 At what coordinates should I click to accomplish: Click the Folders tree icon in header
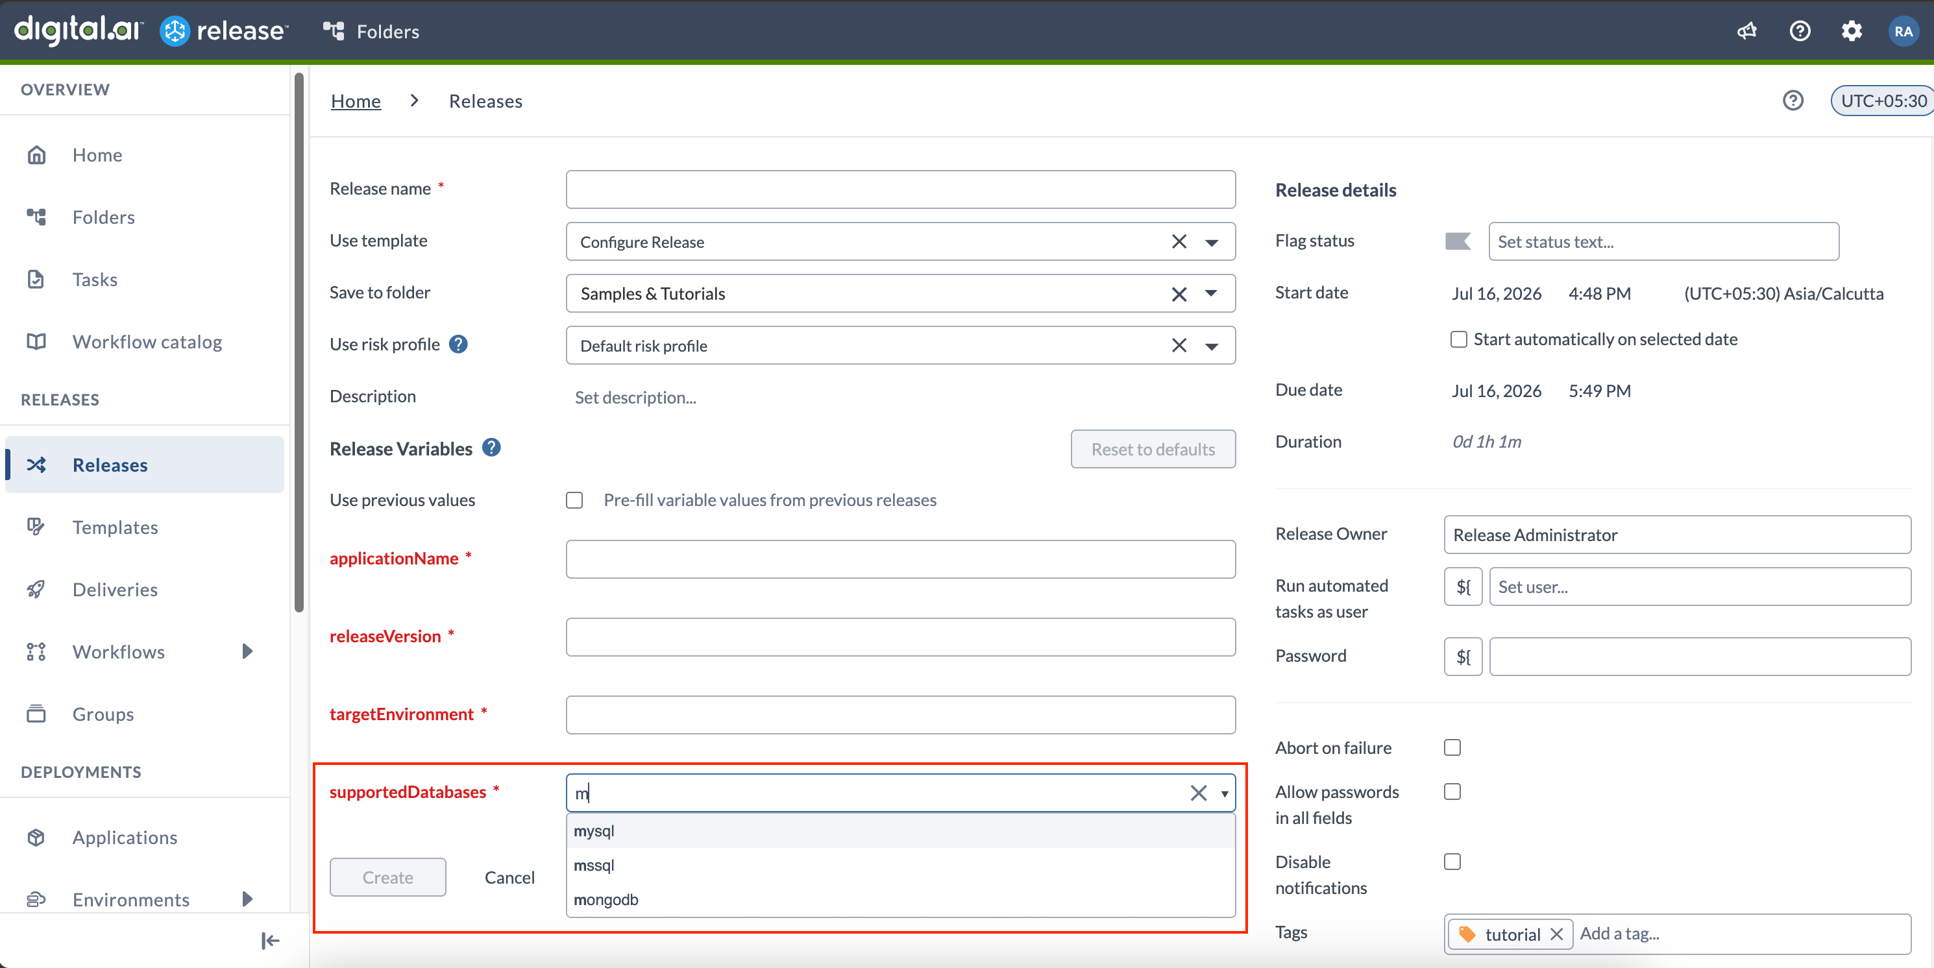point(334,30)
